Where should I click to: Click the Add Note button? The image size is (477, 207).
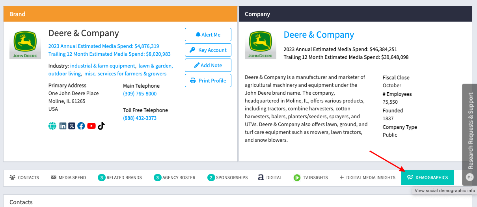point(208,65)
